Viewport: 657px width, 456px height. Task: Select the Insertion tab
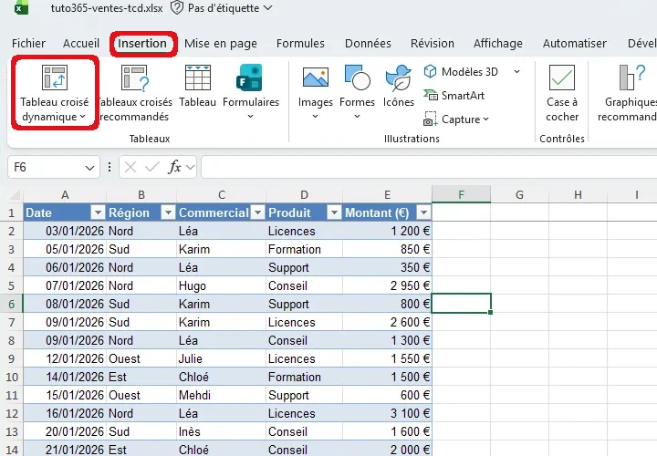click(142, 43)
